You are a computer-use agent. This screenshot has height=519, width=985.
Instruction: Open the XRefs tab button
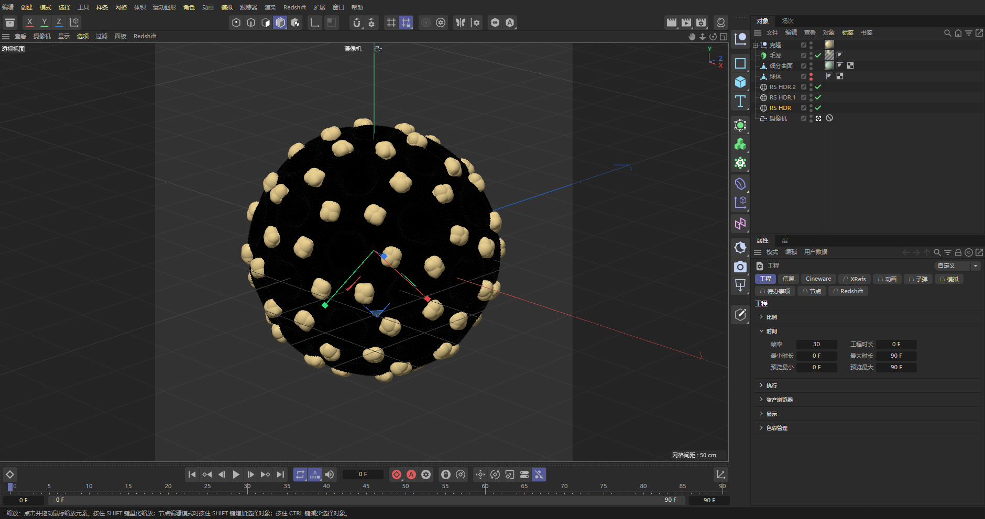click(855, 279)
